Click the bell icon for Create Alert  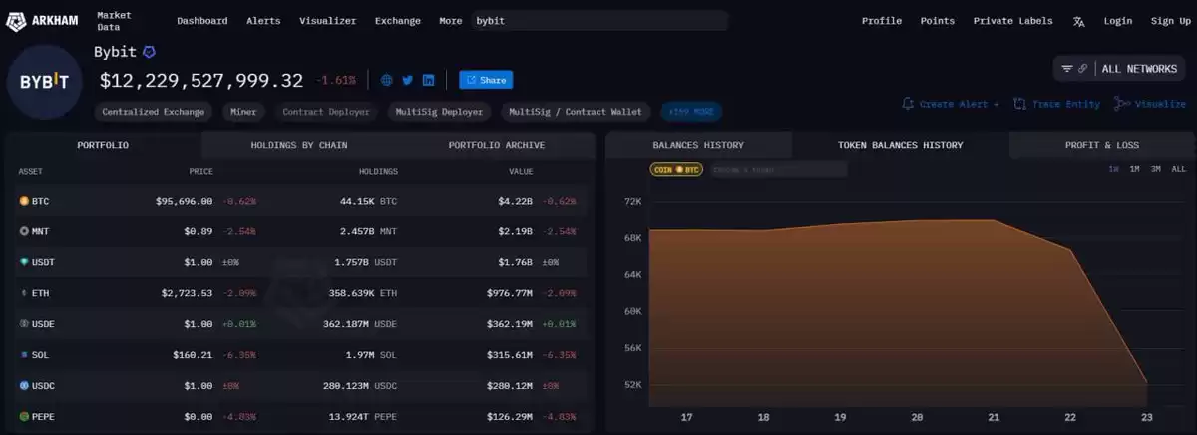[908, 104]
